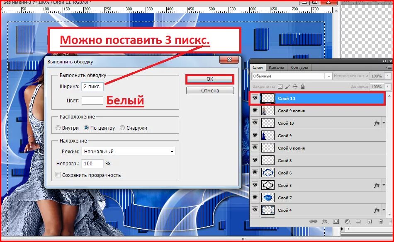Viewport: 394px width, 242px height.
Task: Expand effects arrow on Слой 5
Action: click(x=384, y=185)
